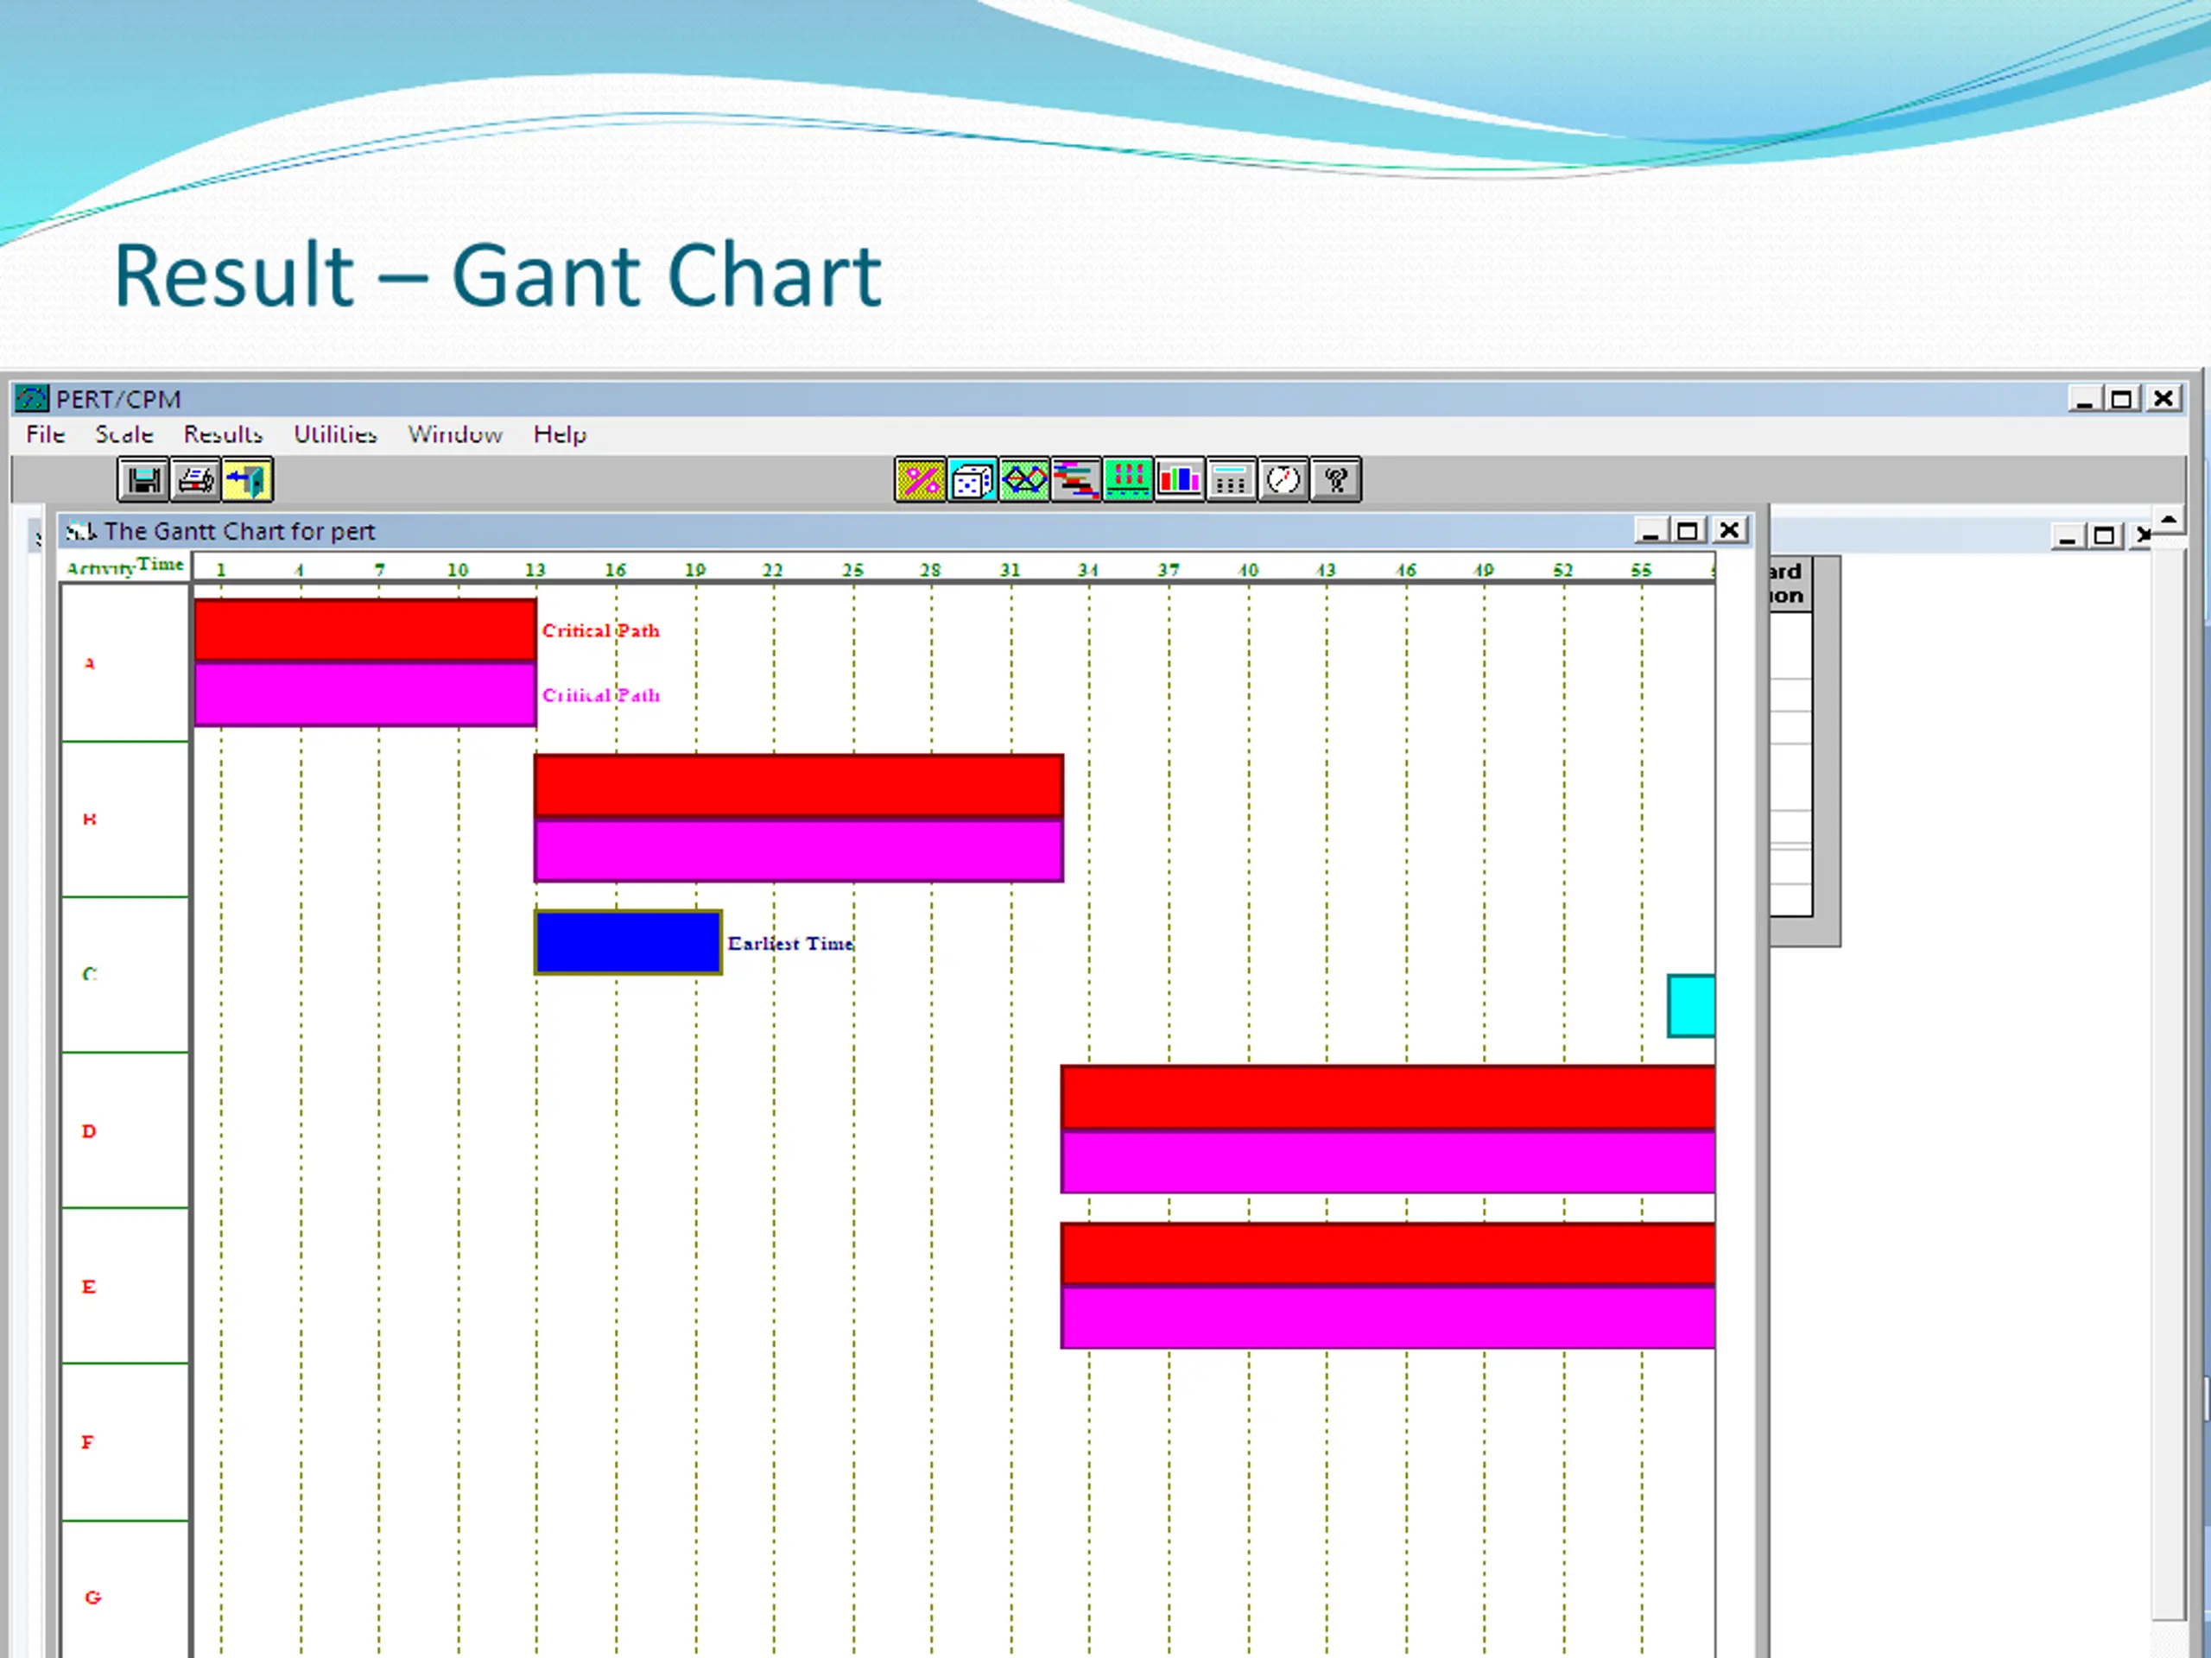The height and width of the screenshot is (1658, 2211).
Task: Click the percent sign toolbar icon
Action: [920, 481]
